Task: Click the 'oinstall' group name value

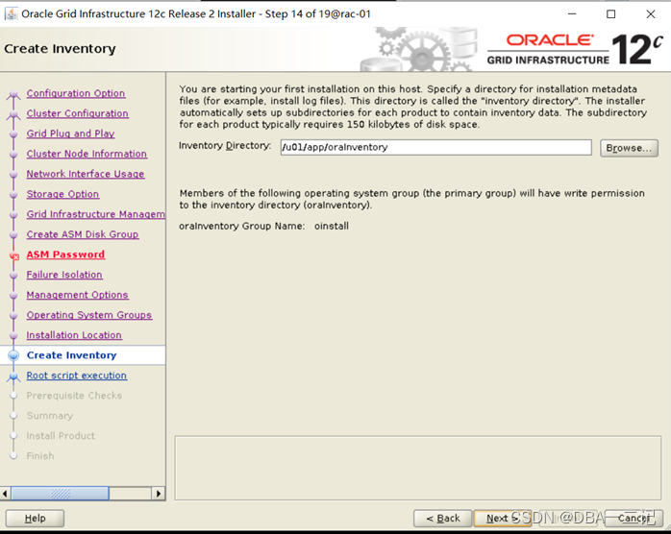Action: [332, 226]
